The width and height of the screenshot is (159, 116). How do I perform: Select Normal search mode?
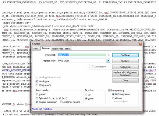pos(37,94)
